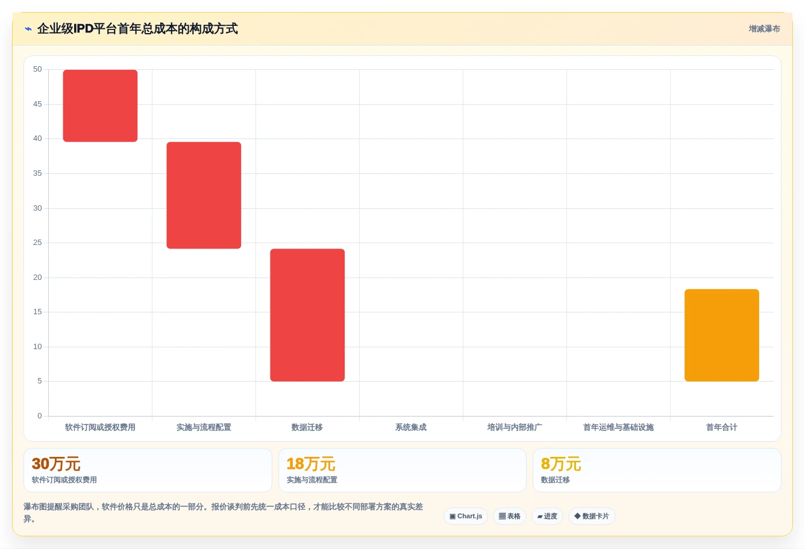This screenshot has width=805, height=549.
Task: Click the 数据卡片 tag chip
Action: [592, 516]
